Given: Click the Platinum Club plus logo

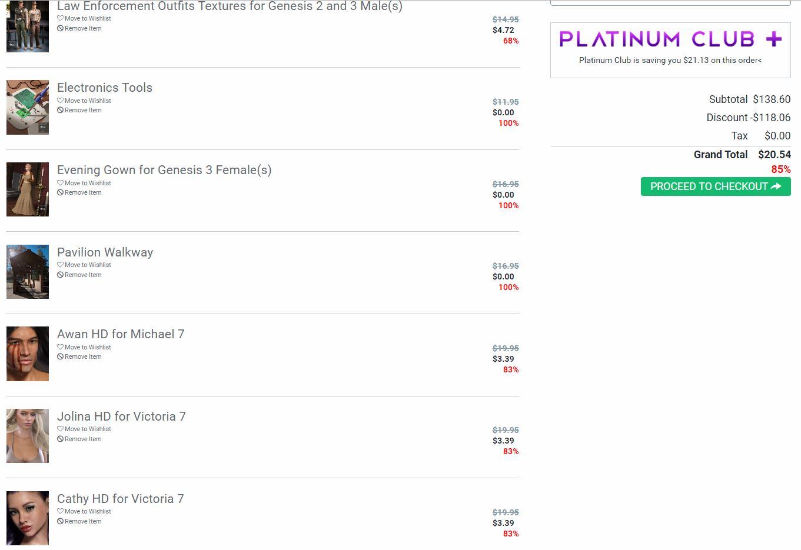Looking at the screenshot, I should (x=670, y=39).
